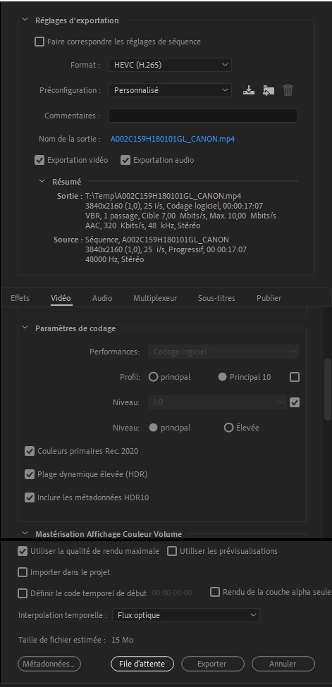This screenshot has width=332, height=687.
Task: Click the Commentaires input field
Action: click(203, 116)
